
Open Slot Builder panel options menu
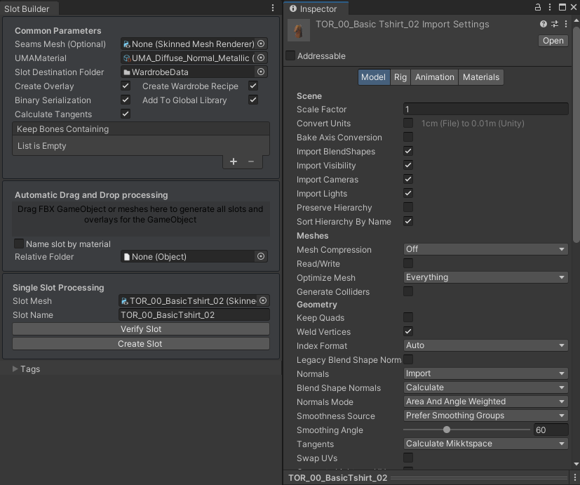pyautogui.click(x=273, y=8)
